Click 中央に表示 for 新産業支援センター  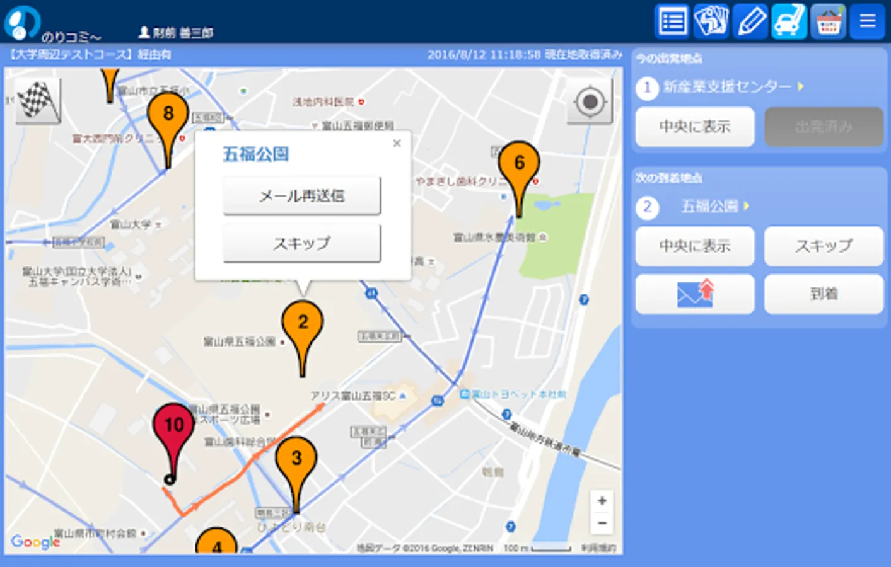click(x=695, y=127)
